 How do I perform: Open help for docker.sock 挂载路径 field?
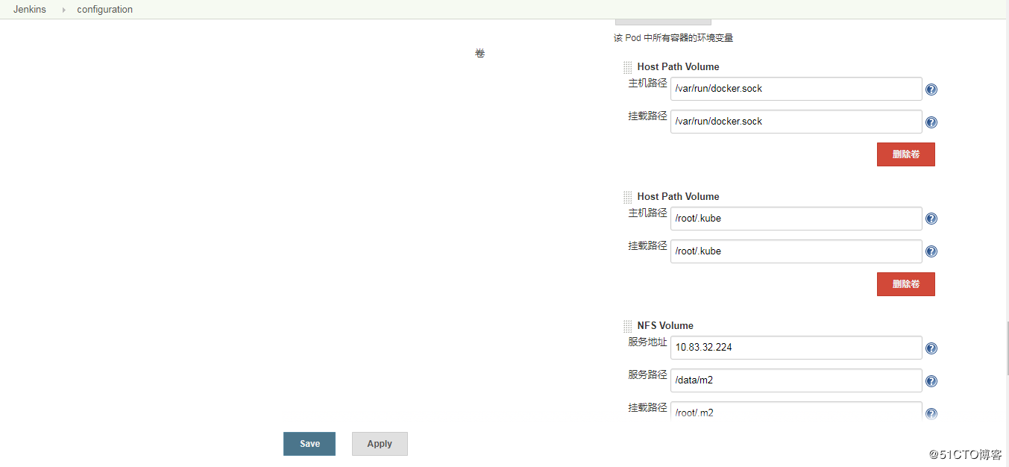(931, 122)
